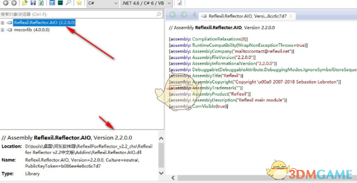The width and height of the screenshot is (357, 183).
Task: Click the AssemblyTrademark attribute link
Action: tap(214, 88)
